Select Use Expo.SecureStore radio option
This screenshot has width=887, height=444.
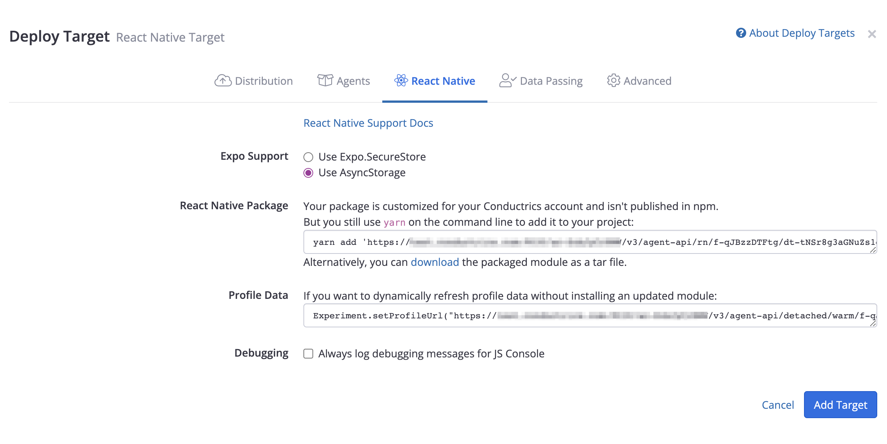[308, 157]
